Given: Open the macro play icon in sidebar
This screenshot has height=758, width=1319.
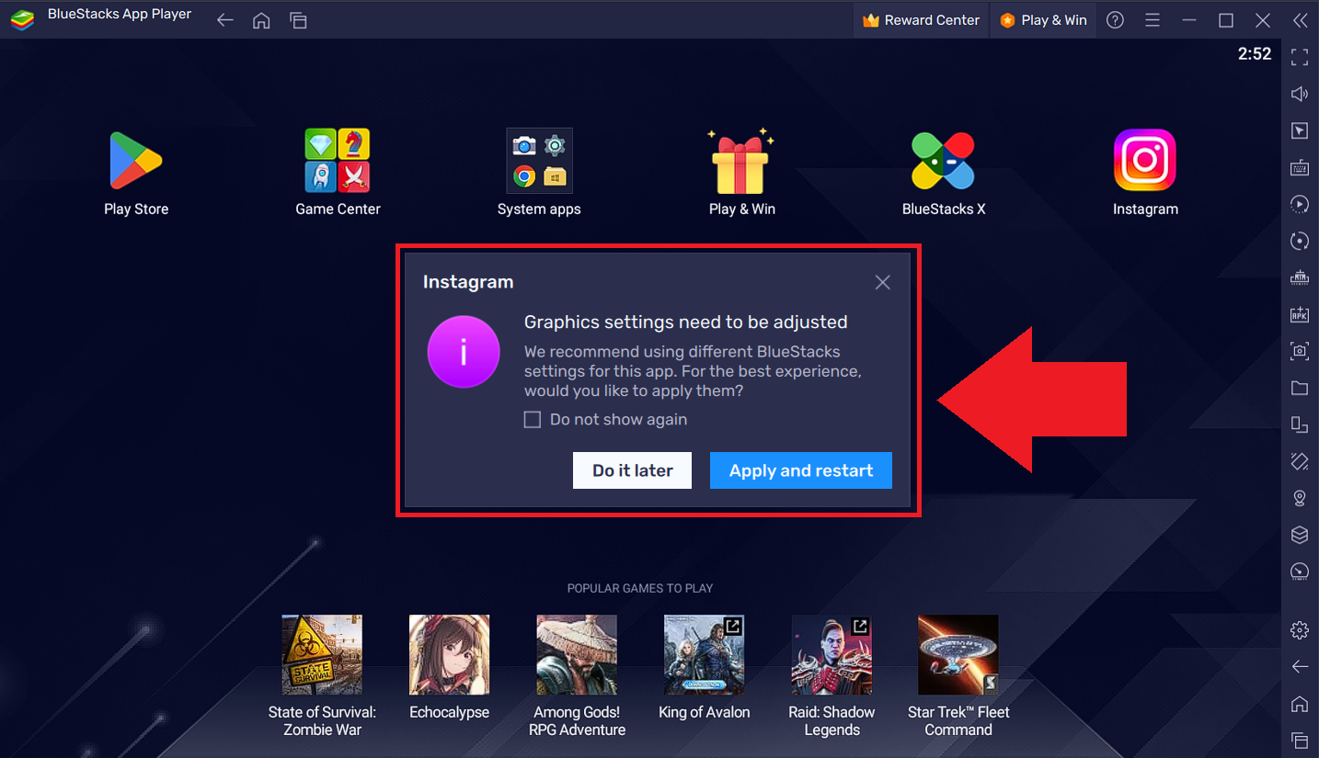Looking at the screenshot, I should pyautogui.click(x=1300, y=204).
